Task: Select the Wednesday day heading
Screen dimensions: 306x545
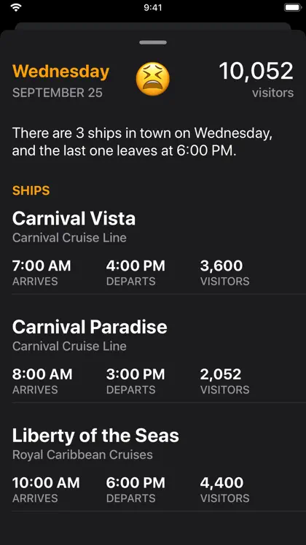Action: [x=60, y=71]
